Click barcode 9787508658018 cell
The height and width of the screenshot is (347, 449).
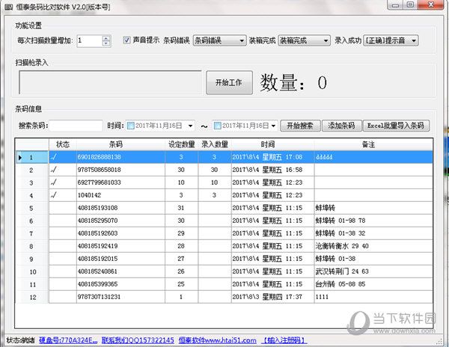[x=120, y=170]
